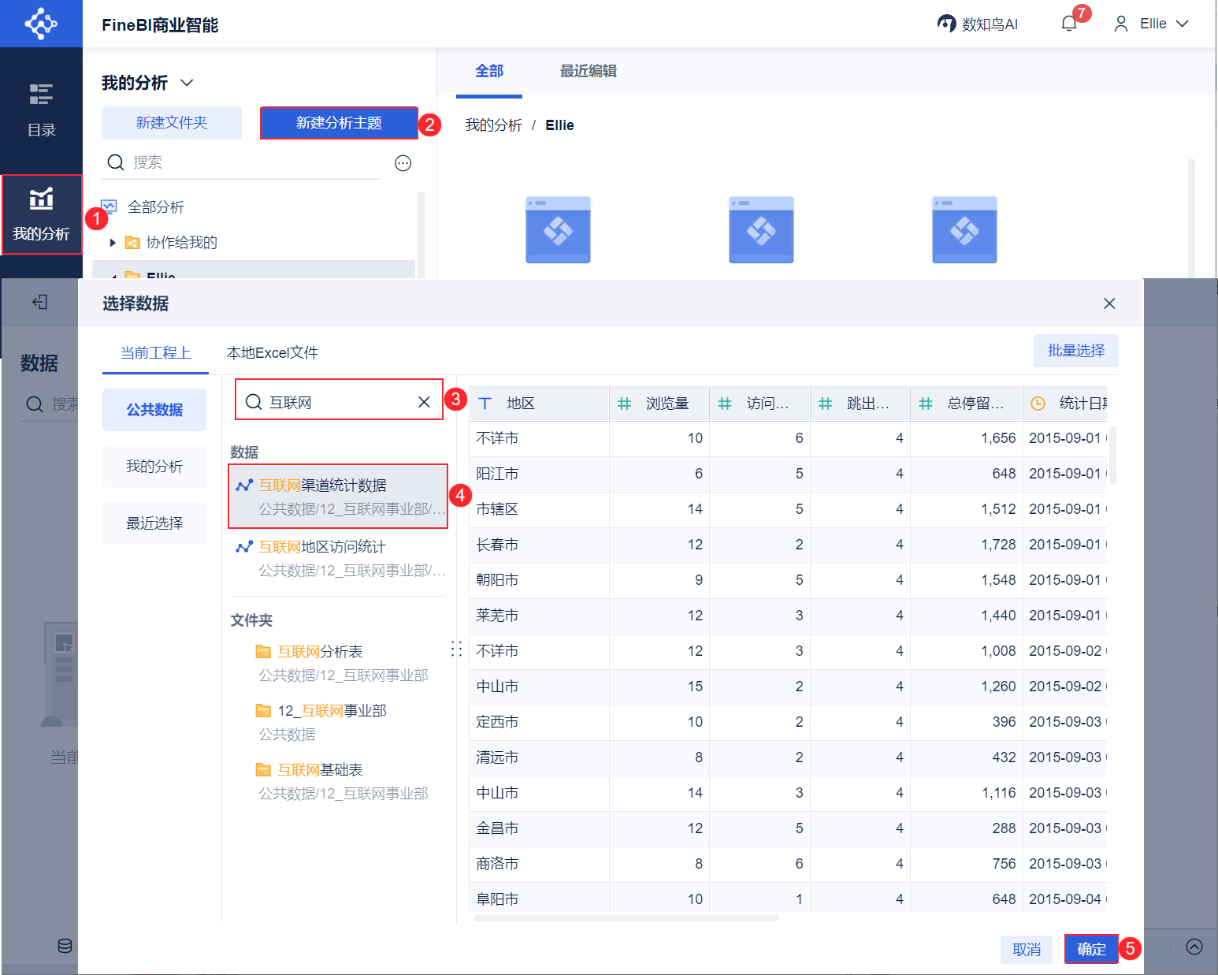Click the panel resize handle dots
The image size is (1218, 975).
pyautogui.click(x=456, y=649)
